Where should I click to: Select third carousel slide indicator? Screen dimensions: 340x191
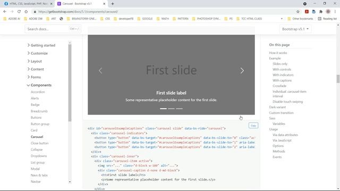[x=180, y=109]
